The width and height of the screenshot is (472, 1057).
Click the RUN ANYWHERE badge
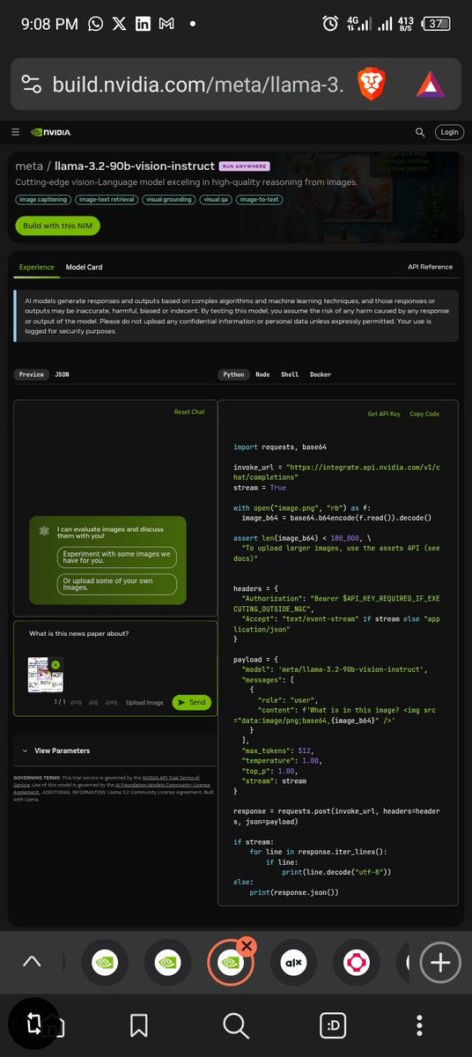245,166
